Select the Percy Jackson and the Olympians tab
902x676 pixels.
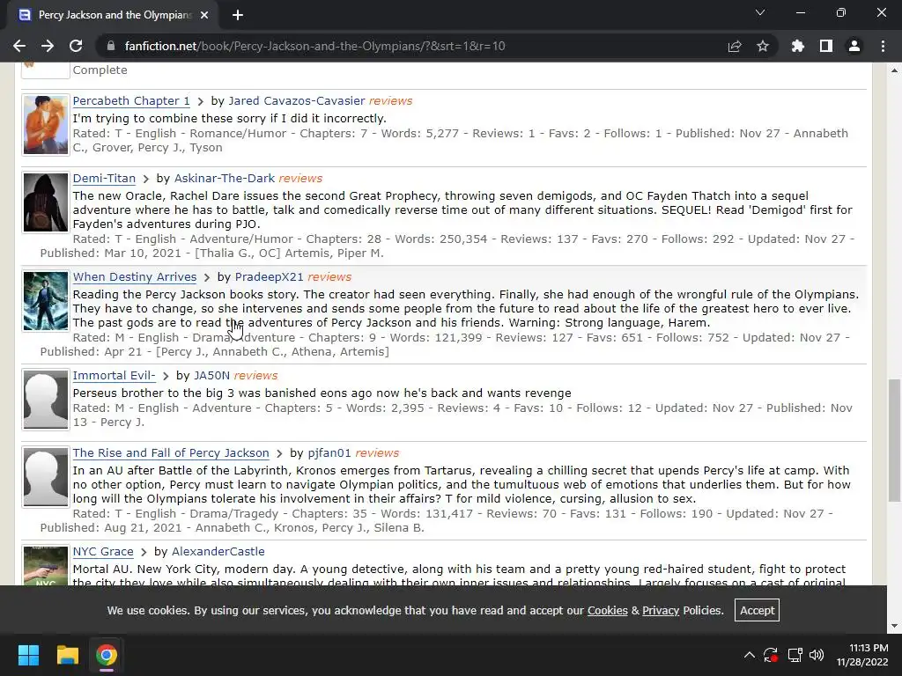[x=114, y=15]
